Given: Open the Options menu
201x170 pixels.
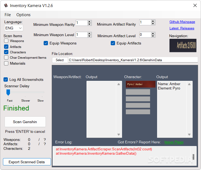Looking at the screenshot, I should pyautogui.click(x=23, y=15).
